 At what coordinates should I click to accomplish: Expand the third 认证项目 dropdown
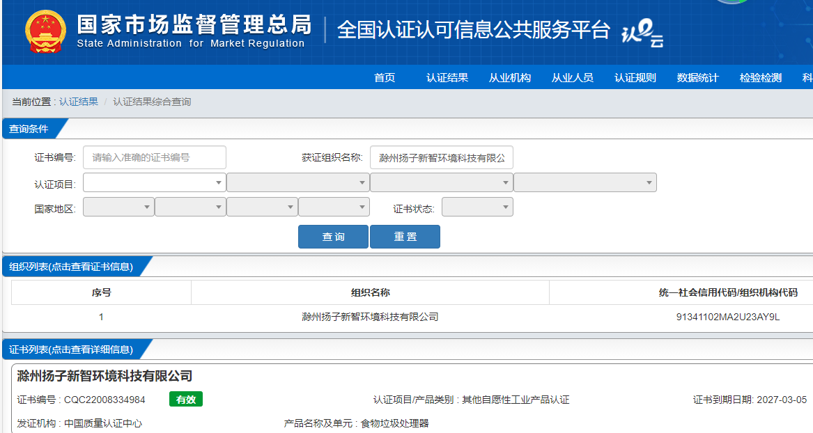pos(442,182)
